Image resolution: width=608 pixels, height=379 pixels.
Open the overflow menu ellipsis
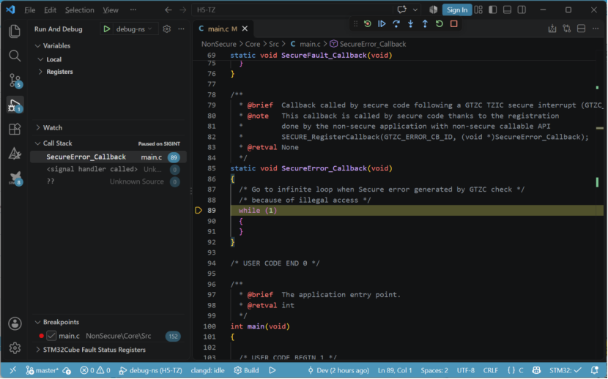(x=133, y=10)
